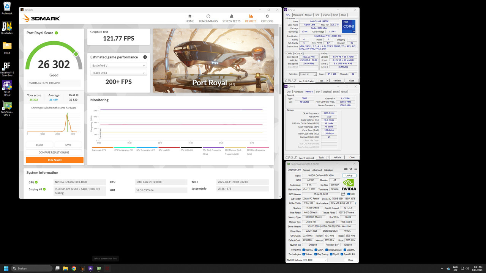Open the GPU-Z hamburger menu
Viewport: 486px width, 273px height.
355,169
